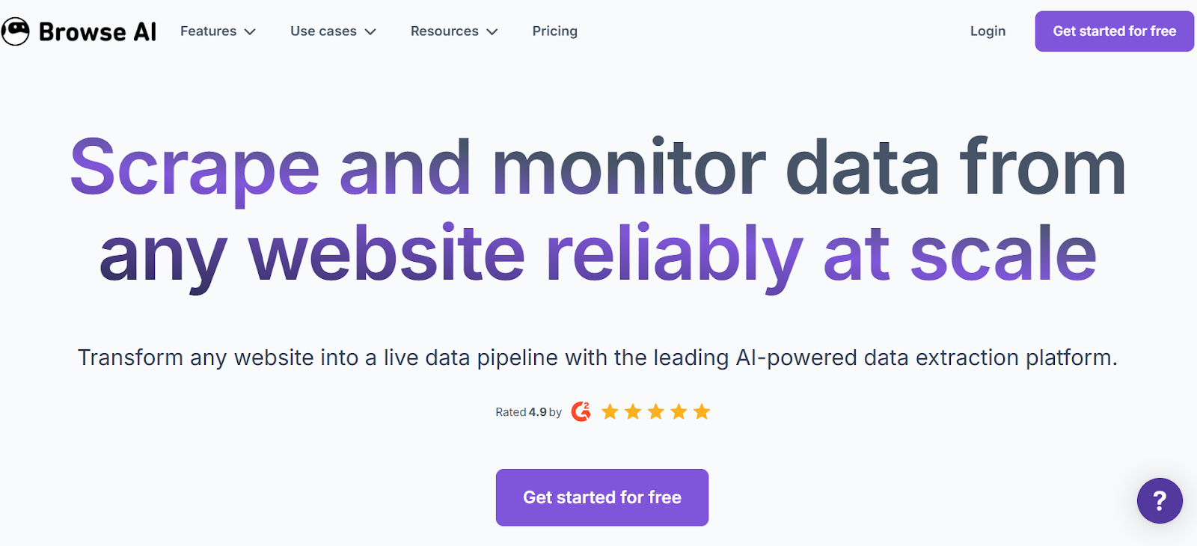The width and height of the screenshot is (1197, 546).
Task: Click the fifth gold rating star
Action: (x=702, y=411)
